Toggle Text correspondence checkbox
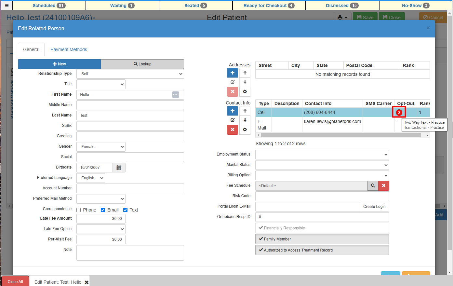The width and height of the screenshot is (453, 286). point(125,210)
